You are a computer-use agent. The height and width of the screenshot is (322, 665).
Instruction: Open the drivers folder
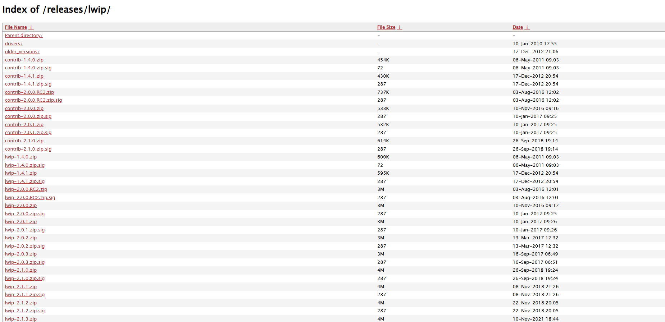pos(14,44)
